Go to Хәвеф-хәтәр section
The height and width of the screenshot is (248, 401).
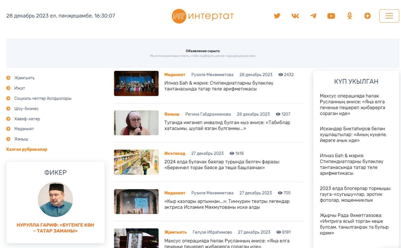pyautogui.click(x=27, y=119)
